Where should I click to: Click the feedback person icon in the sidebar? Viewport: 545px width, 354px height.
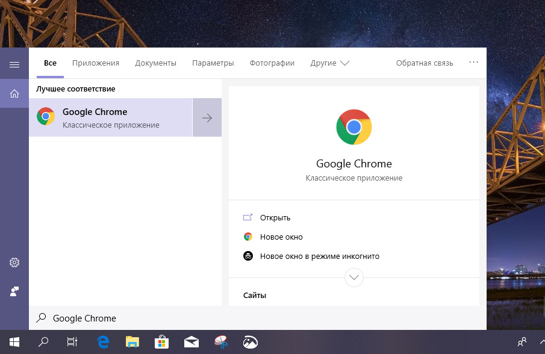click(x=14, y=291)
